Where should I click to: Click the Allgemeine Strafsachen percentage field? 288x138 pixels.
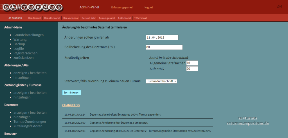click(192, 63)
